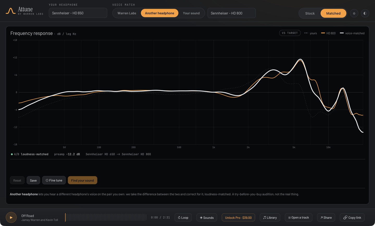This screenshot has width=375, height=226.
Task: Reset the adjustments
Action: (x=17, y=180)
